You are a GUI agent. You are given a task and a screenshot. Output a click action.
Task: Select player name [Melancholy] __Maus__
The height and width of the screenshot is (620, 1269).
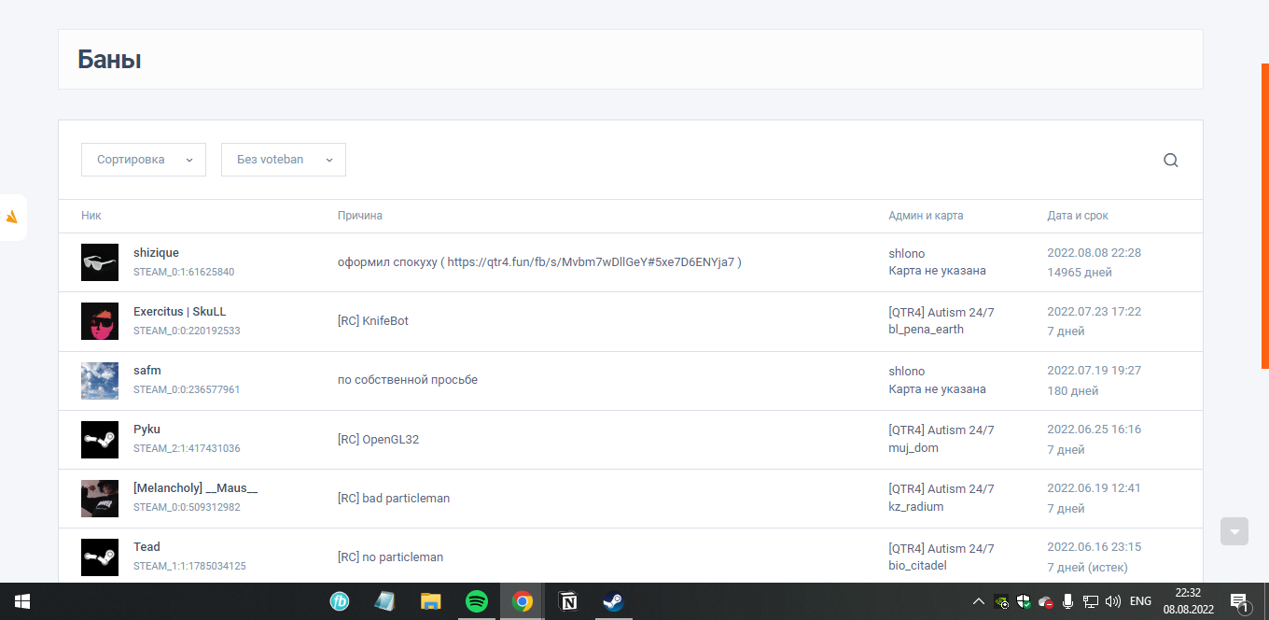tap(196, 488)
